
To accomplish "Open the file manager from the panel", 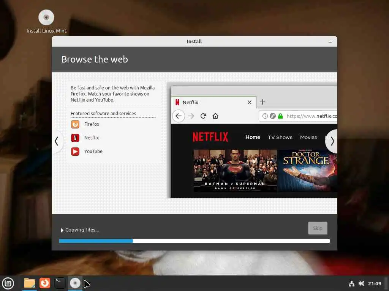I will (x=30, y=283).
